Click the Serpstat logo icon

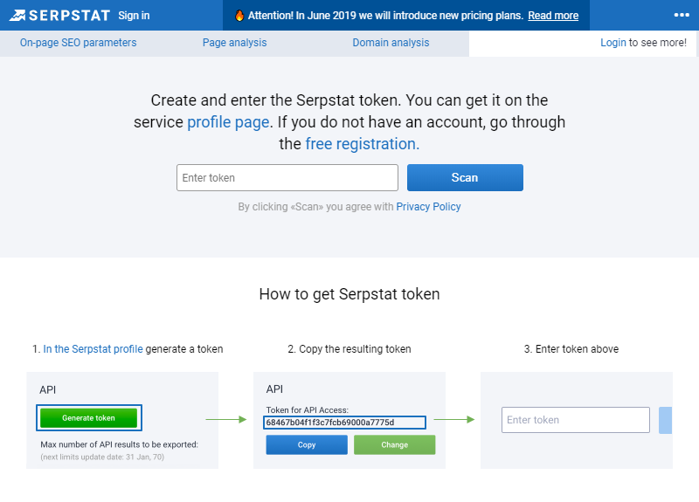tap(17, 16)
